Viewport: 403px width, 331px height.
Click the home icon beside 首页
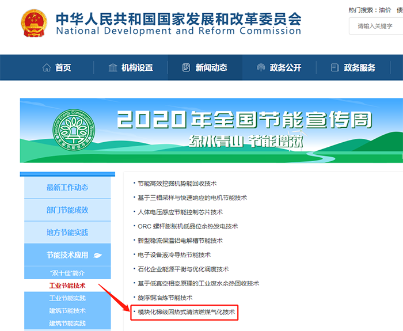click(x=47, y=67)
